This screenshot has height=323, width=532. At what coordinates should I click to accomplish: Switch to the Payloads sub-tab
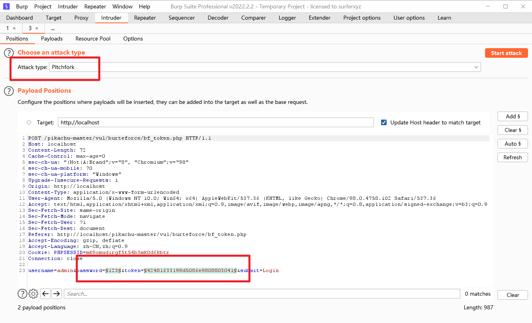point(52,39)
